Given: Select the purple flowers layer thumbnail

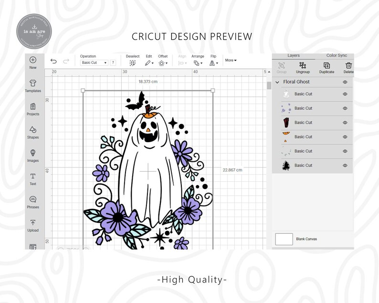Looking at the screenshot, I should click(286, 108).
